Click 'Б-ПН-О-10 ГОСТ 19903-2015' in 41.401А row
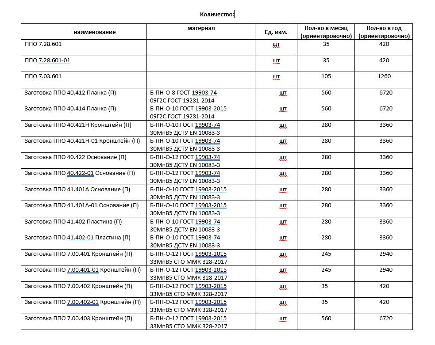The height and width of the screenshot is (345, 435). [189, 190]
